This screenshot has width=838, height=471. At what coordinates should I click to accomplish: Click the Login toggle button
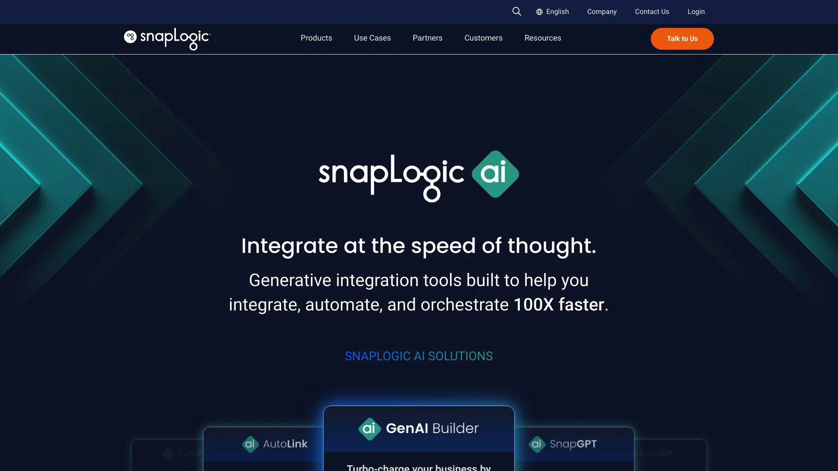[697, 11]
